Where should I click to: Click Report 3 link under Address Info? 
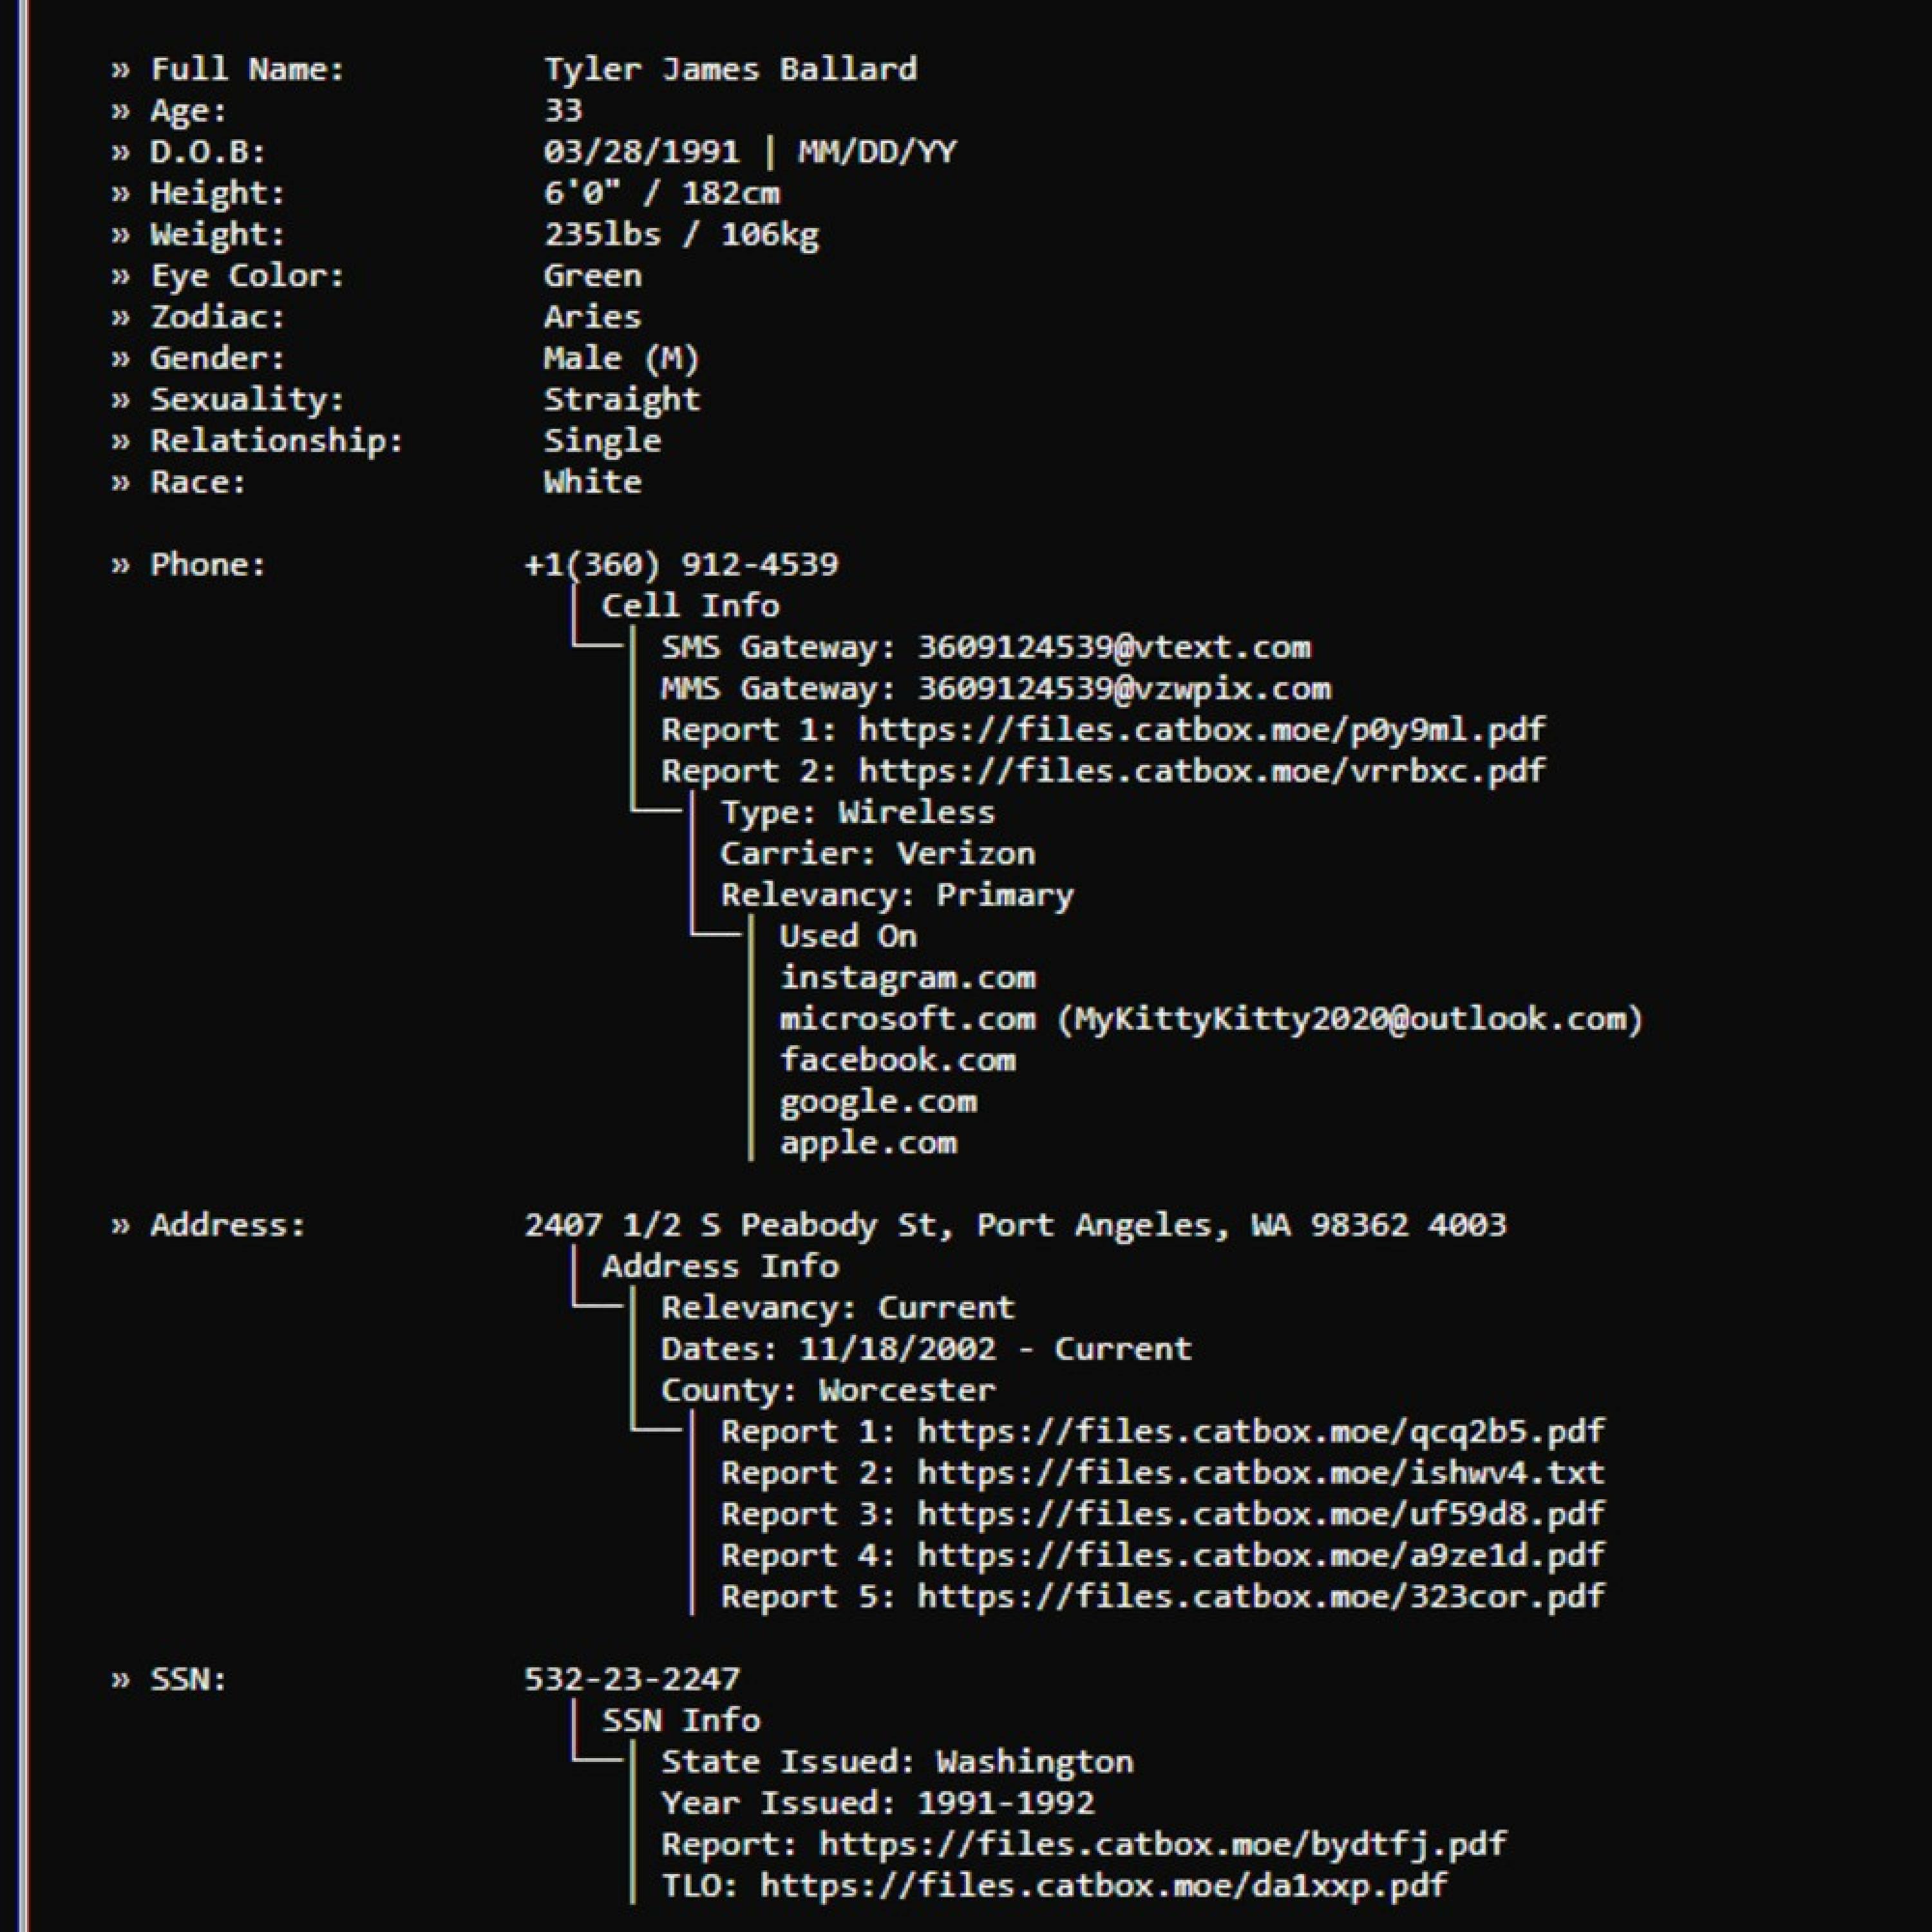point(1260,1514)
